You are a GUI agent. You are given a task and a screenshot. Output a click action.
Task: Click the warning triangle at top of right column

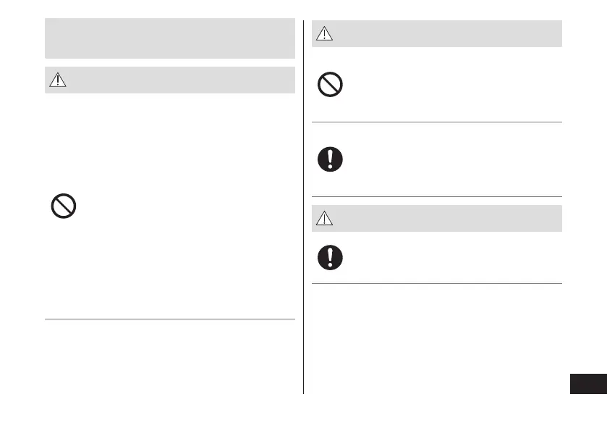coord(325,34)
